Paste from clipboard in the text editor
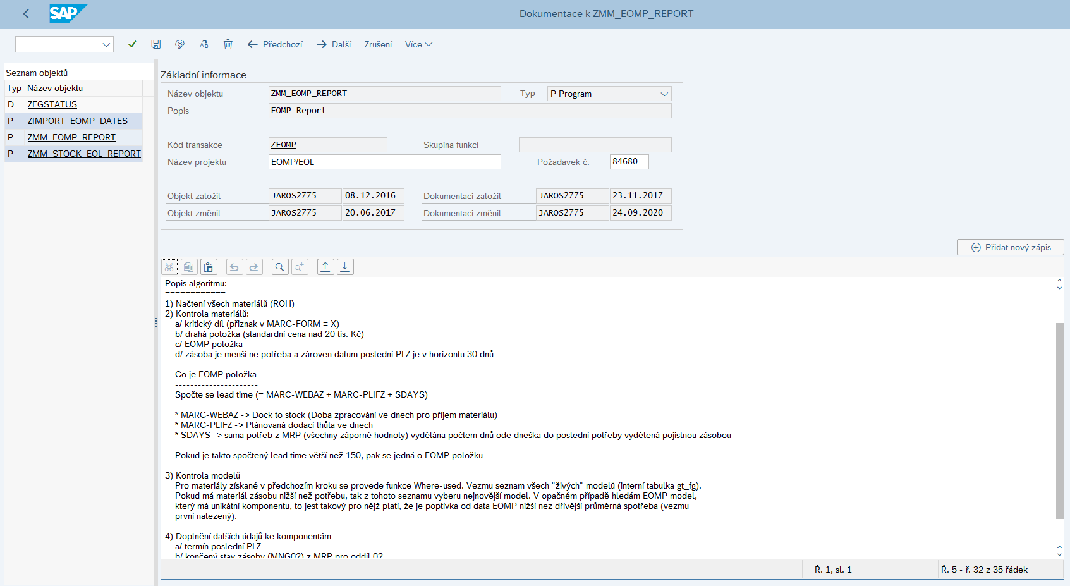Viewport: 1070px width, 586px height. 209,267
